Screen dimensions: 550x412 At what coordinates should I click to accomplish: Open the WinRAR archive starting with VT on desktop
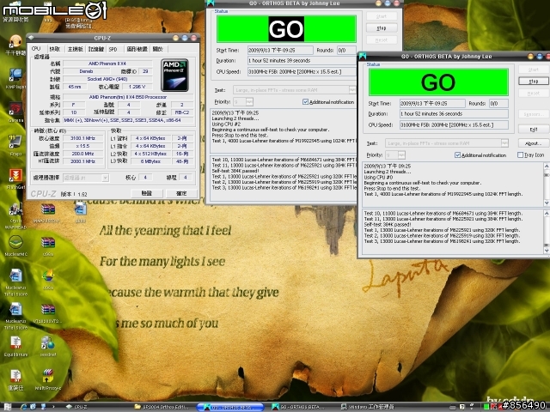pos(48,312)
